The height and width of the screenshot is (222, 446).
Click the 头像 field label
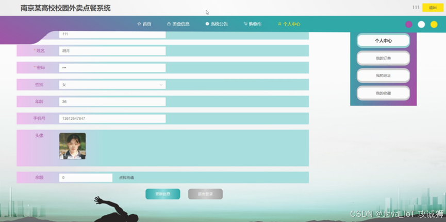pyautogui.click(x=39, y=136)
